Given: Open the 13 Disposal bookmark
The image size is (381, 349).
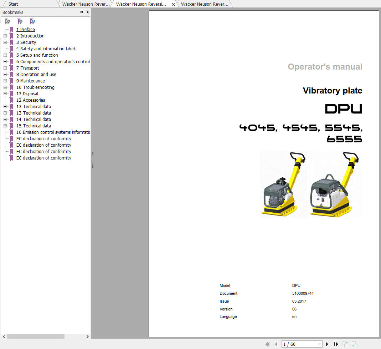Looking at the screenshot, I should tap(27, 93).
